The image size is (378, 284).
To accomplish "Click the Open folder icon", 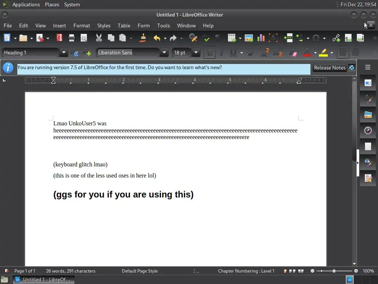I will click(x=23, y=38).
